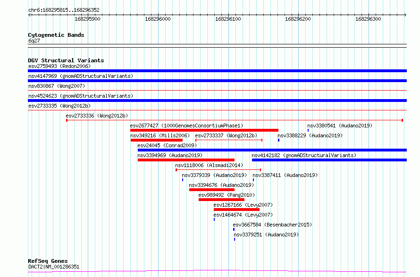Image resolution: width=420 pixels, height=277 pixels.
Task: Click esv2733336 (Wong2012b) variant label
Action: click(x=97, y=116)
